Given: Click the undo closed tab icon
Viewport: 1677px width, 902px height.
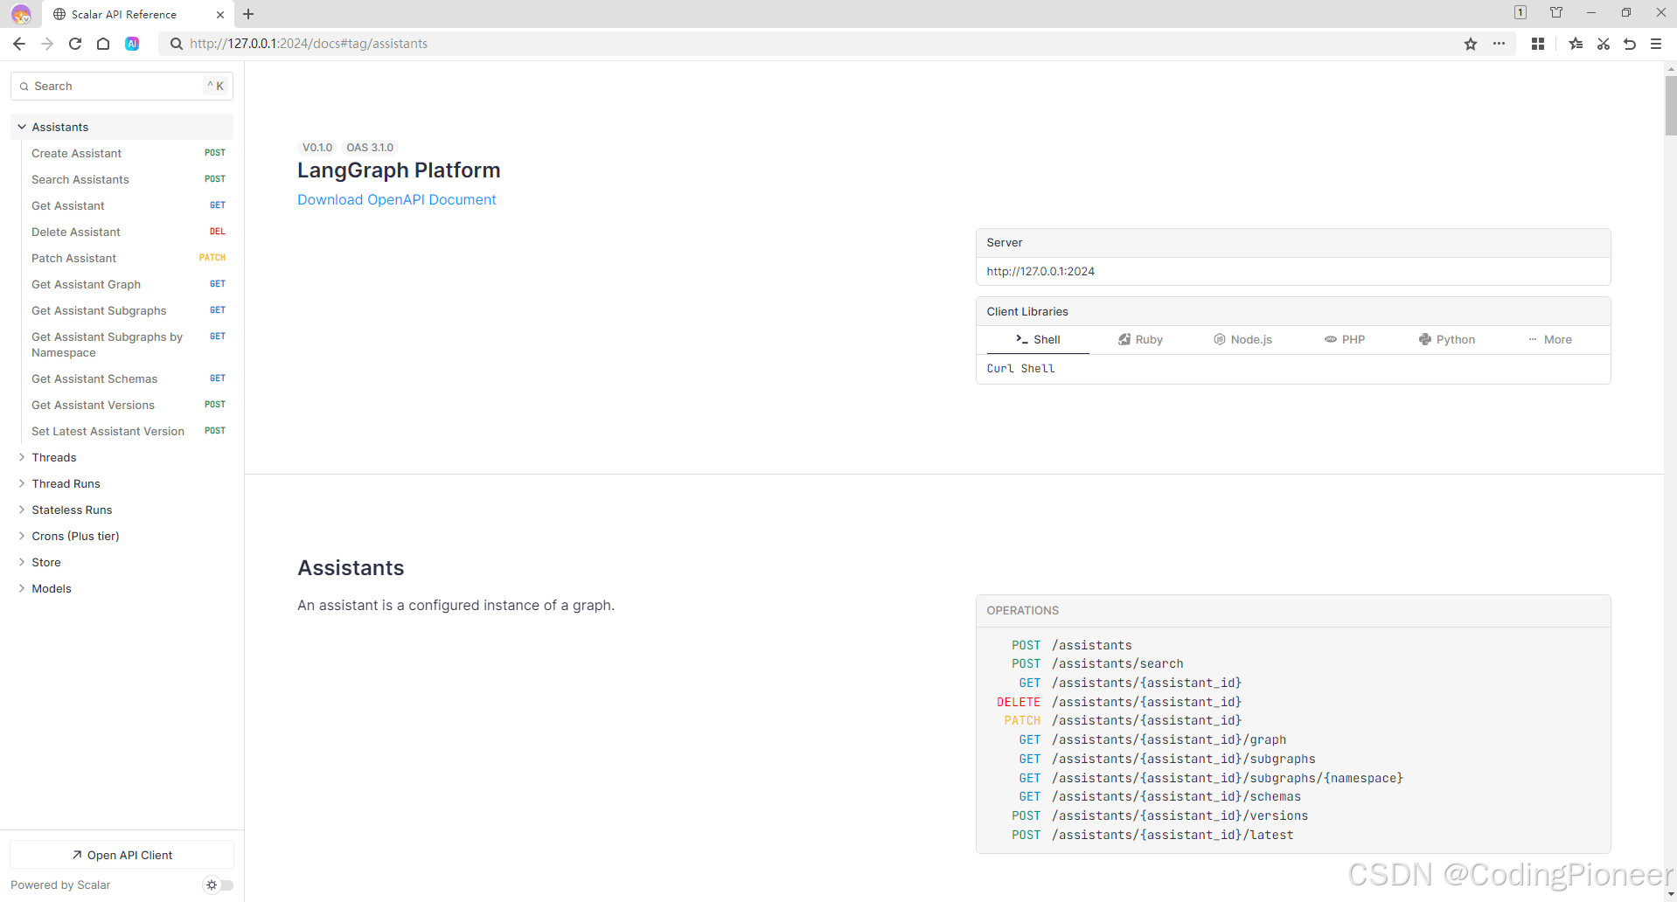Looking at the screenshot, I should point(1630,44).
